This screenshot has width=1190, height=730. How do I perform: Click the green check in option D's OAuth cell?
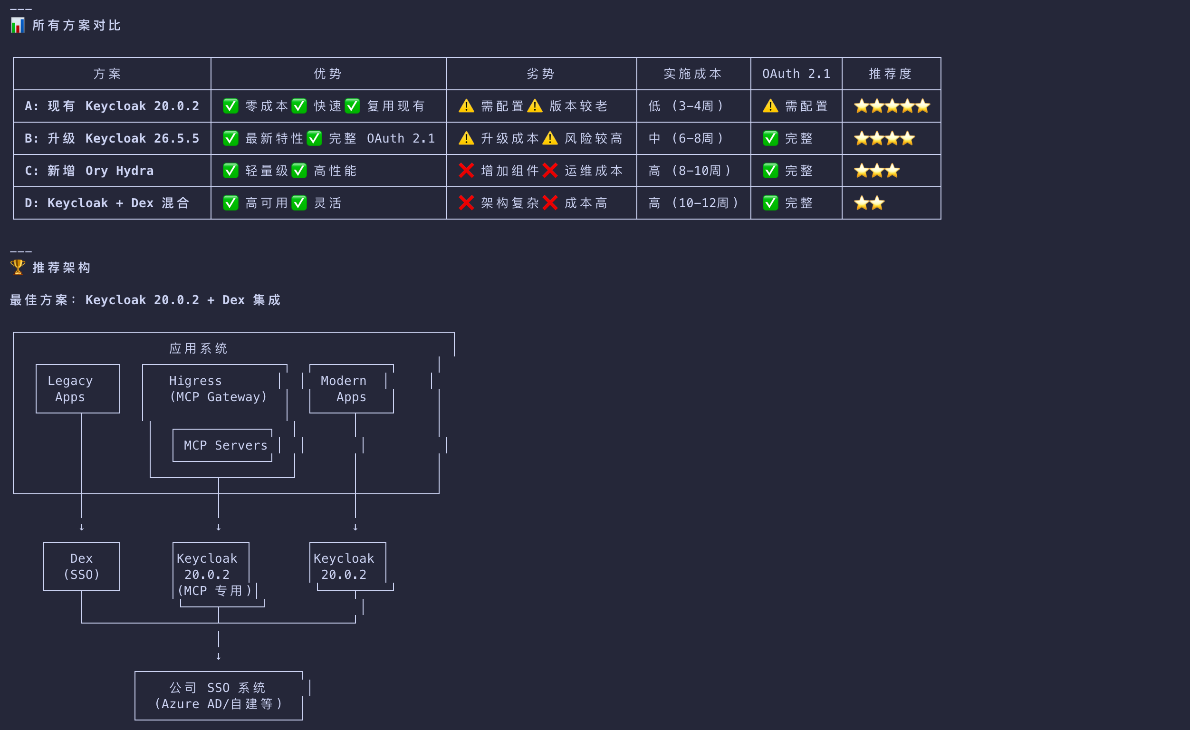click(x=770, y=203)
